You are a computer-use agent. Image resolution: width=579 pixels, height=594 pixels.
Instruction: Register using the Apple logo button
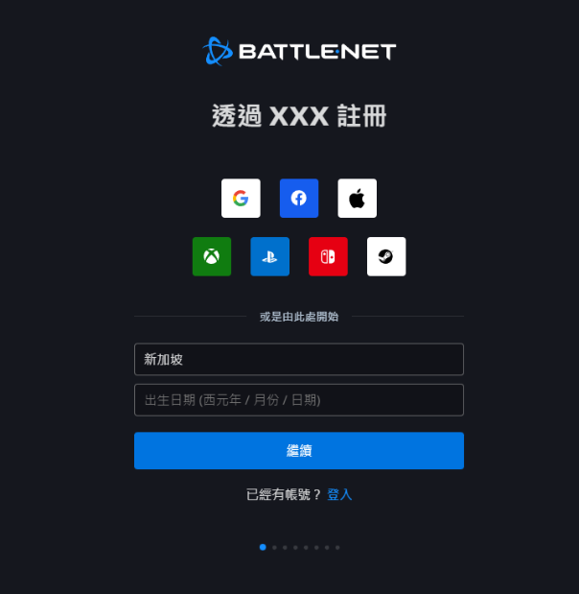358,198
